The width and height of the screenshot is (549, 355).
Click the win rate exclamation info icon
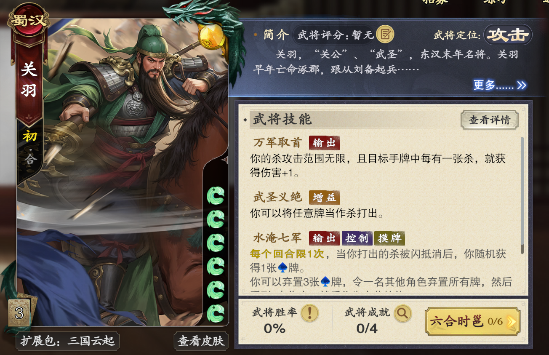point(310,312)
